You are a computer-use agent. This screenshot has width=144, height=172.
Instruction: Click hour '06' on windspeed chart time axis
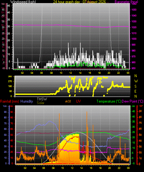[41, 73]
